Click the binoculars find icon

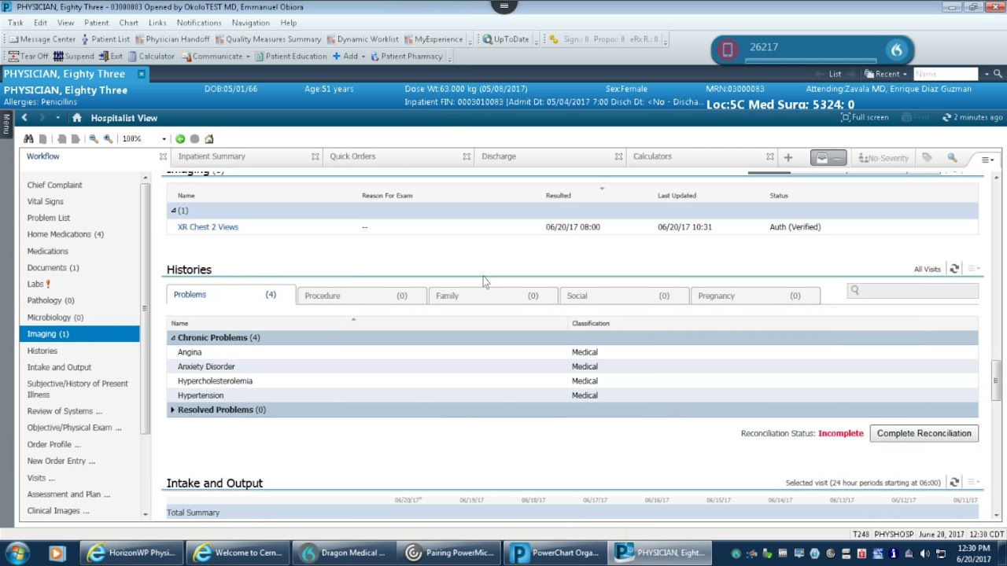point(28,139)
